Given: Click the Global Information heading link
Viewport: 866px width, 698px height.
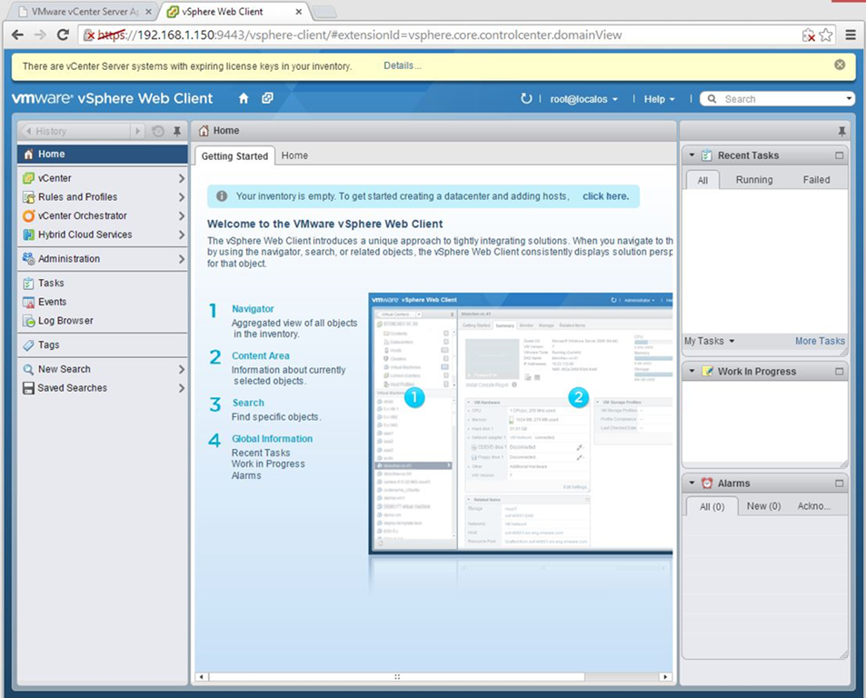Looking at the screenshot, I should pos(273,439).
